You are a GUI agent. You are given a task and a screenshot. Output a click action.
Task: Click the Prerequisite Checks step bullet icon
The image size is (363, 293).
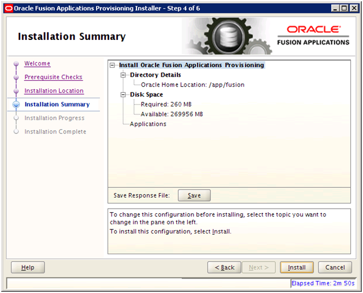(16, 77)
